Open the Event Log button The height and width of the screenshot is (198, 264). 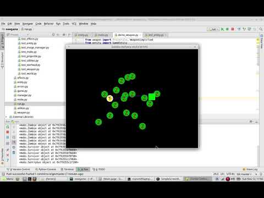[x=250, y=169]
